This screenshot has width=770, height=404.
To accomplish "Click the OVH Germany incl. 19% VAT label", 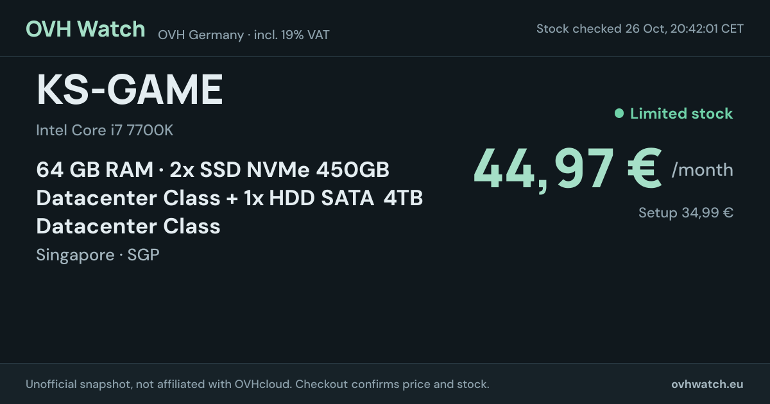I will click(x=244, y=35).
